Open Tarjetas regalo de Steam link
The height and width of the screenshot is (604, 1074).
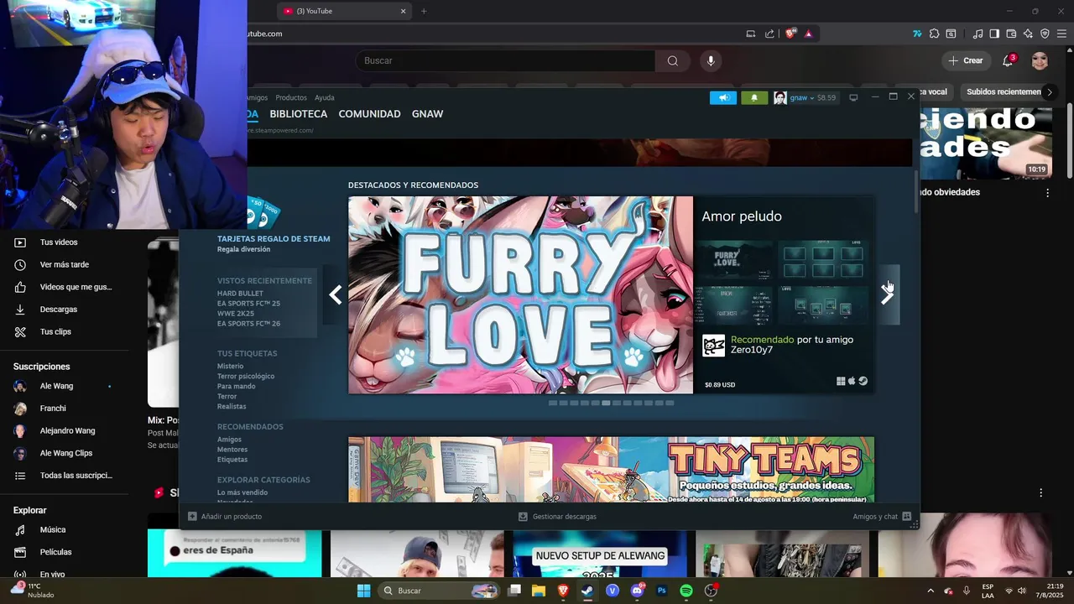[x=274, y=239]
